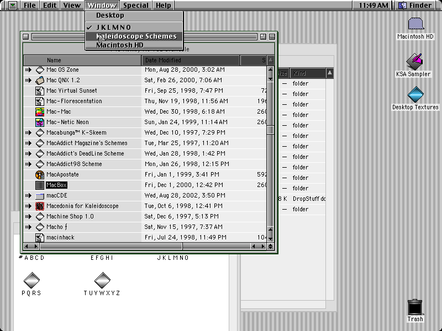Click the Mac OS Zone folder icon

40,70
